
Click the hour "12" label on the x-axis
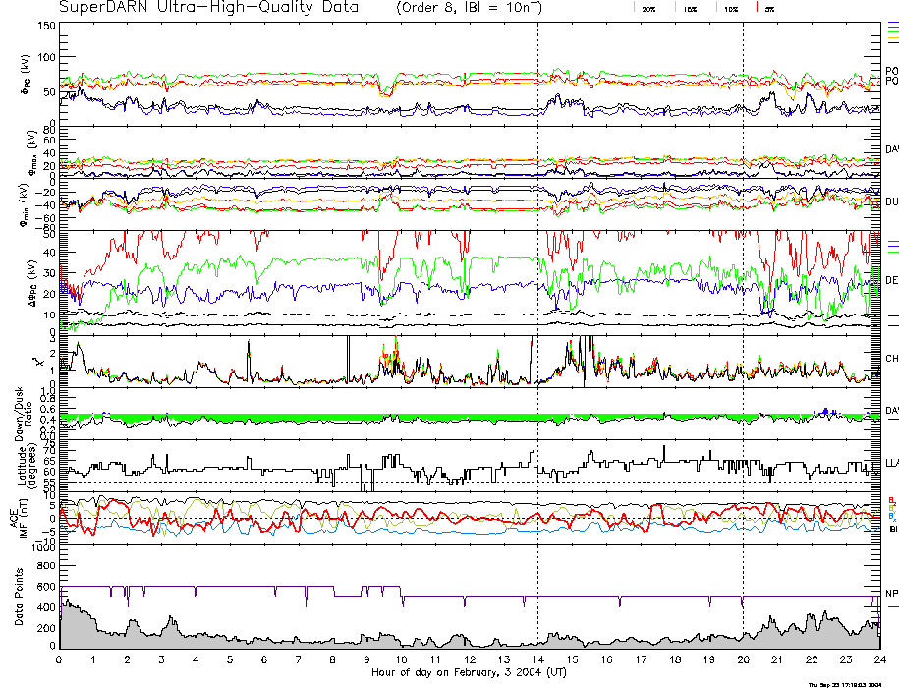click(470, 659)
